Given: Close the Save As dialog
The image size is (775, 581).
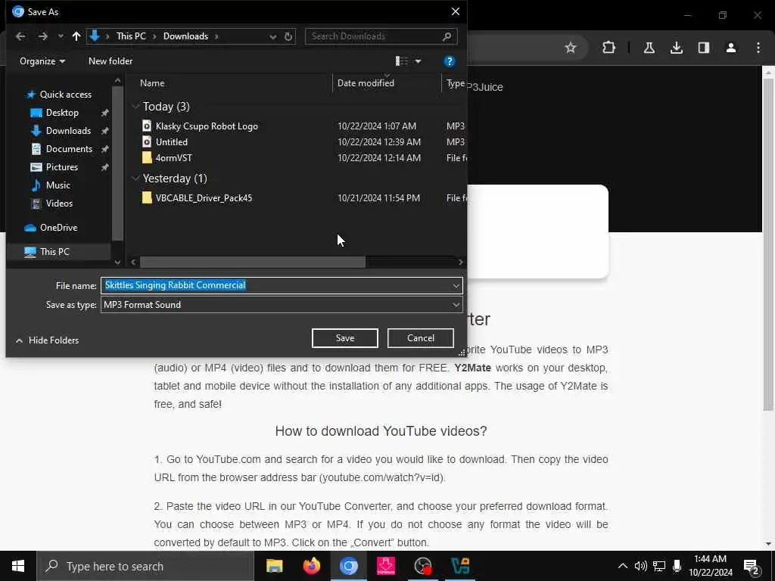Looking at the screenshot, I should point(455,11).
